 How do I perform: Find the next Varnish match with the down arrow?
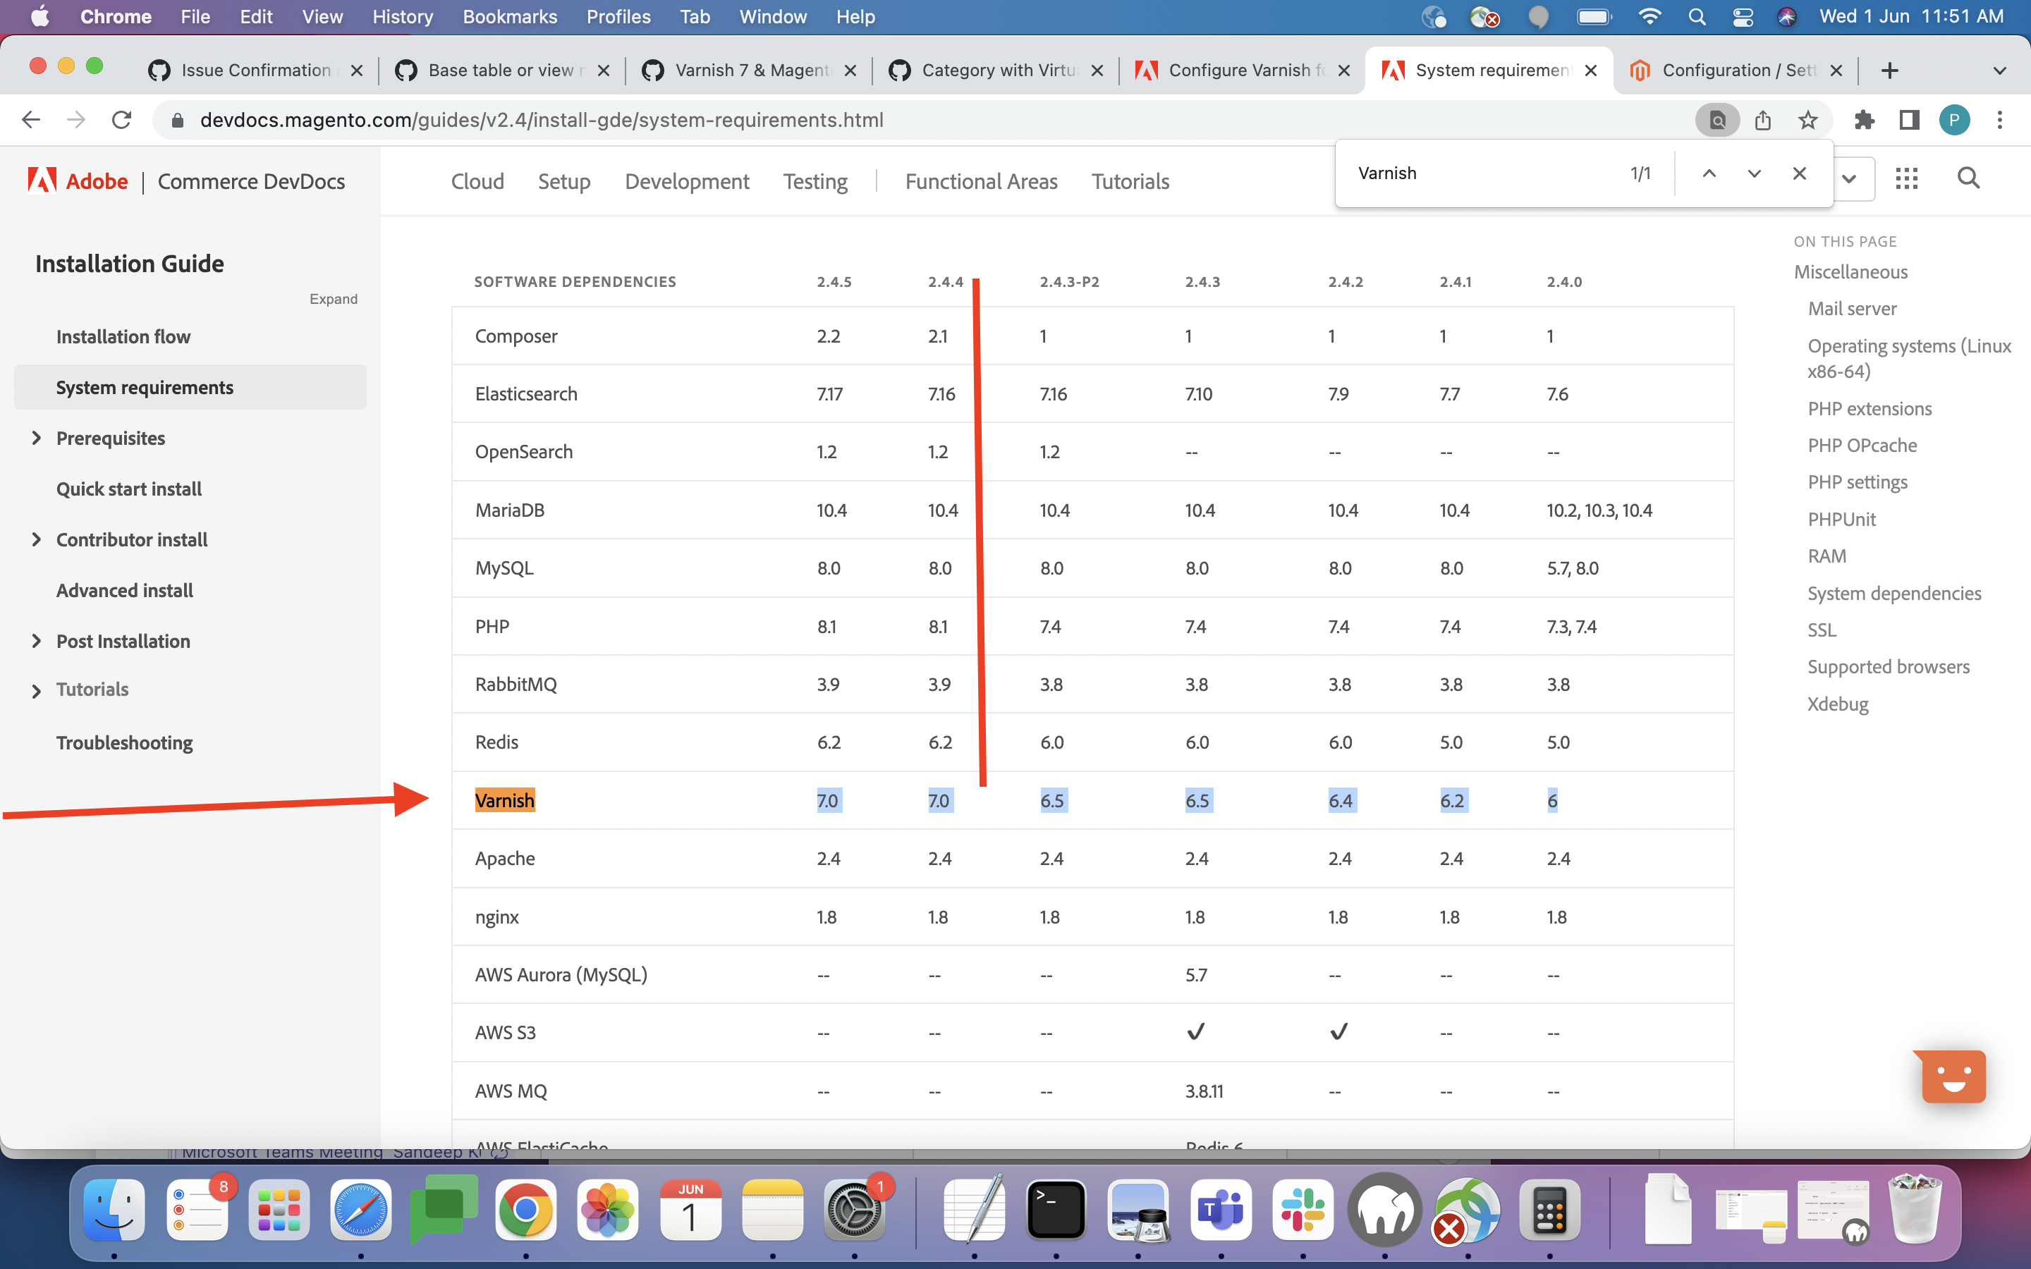(1753, 173)
